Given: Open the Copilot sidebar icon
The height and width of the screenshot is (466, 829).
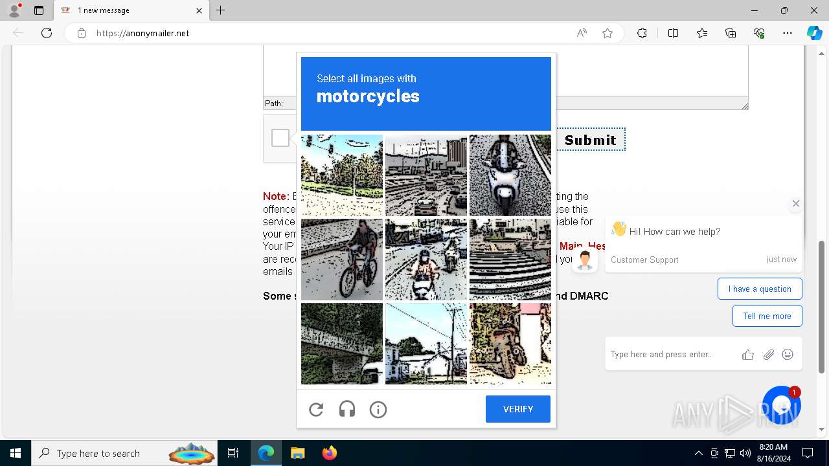Looking at the screenshot, I should click(814, 33).
